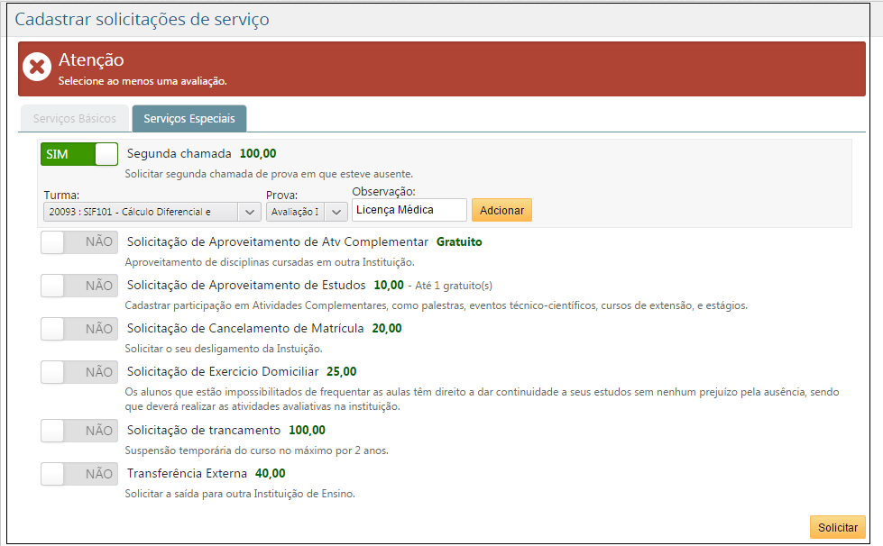Enable the Solicitação de trancamento toggle
The height and width of the screenshot is (546, 883).
click(x=79, y=431)
